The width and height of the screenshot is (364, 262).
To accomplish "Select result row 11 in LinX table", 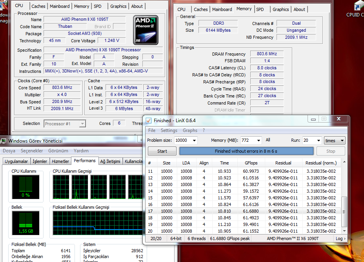I will (x=243, y=171).
